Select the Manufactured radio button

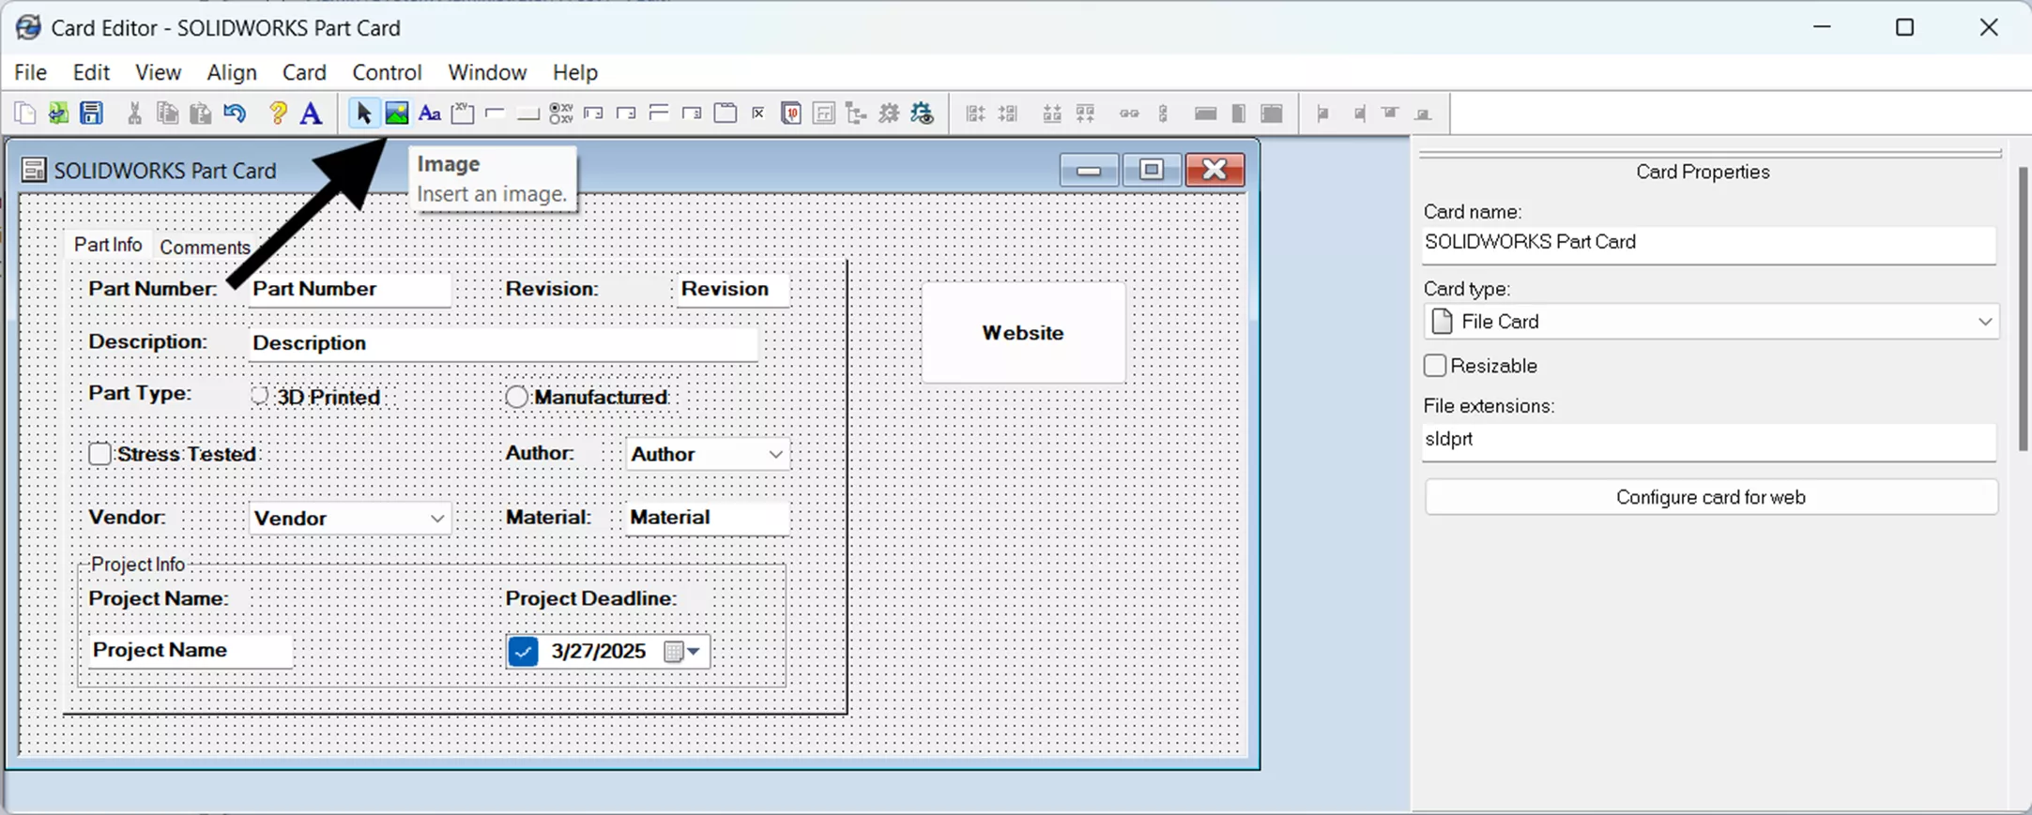[x=516, y=397]
